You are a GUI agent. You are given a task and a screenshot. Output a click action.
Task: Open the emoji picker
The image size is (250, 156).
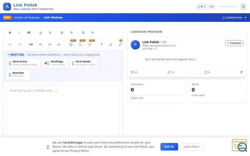[x=83, y=32]
